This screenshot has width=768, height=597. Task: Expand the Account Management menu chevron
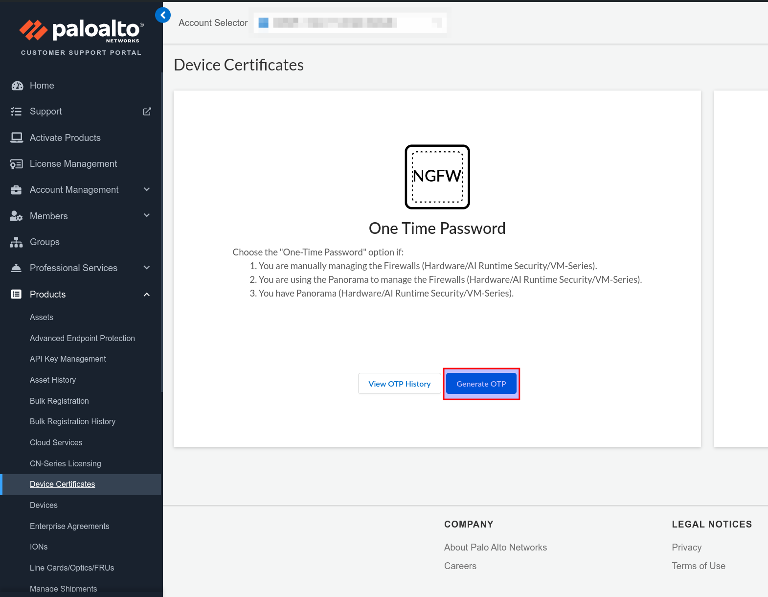point(147,189)
